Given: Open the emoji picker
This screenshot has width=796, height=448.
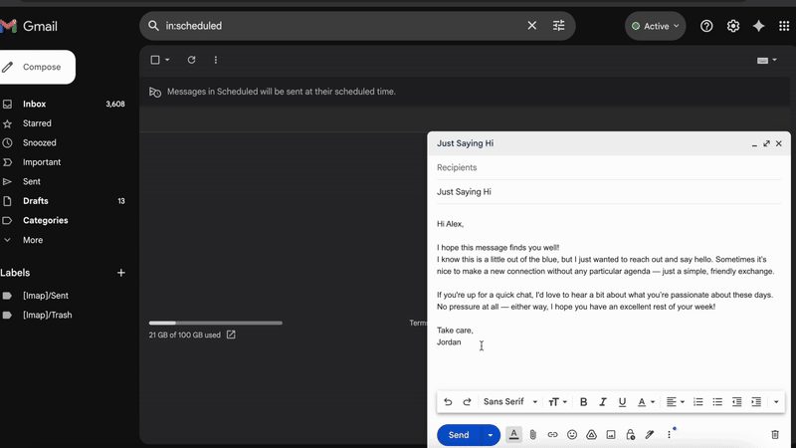Looking at the screenshot, I should tap(572, 435).
